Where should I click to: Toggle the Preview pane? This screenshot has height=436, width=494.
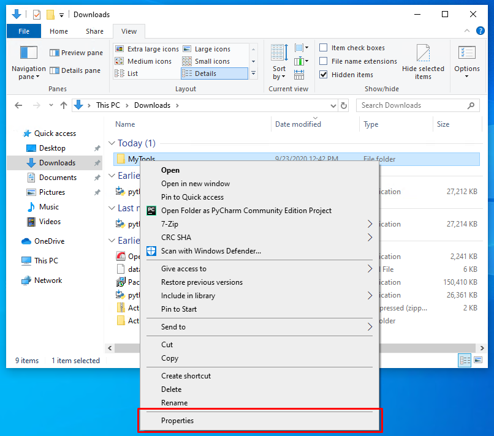(76, 53)
